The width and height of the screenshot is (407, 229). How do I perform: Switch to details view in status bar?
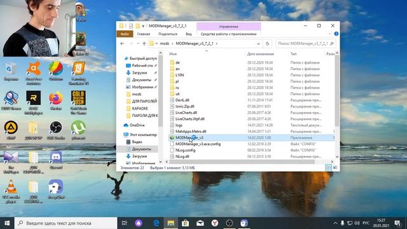328,168
